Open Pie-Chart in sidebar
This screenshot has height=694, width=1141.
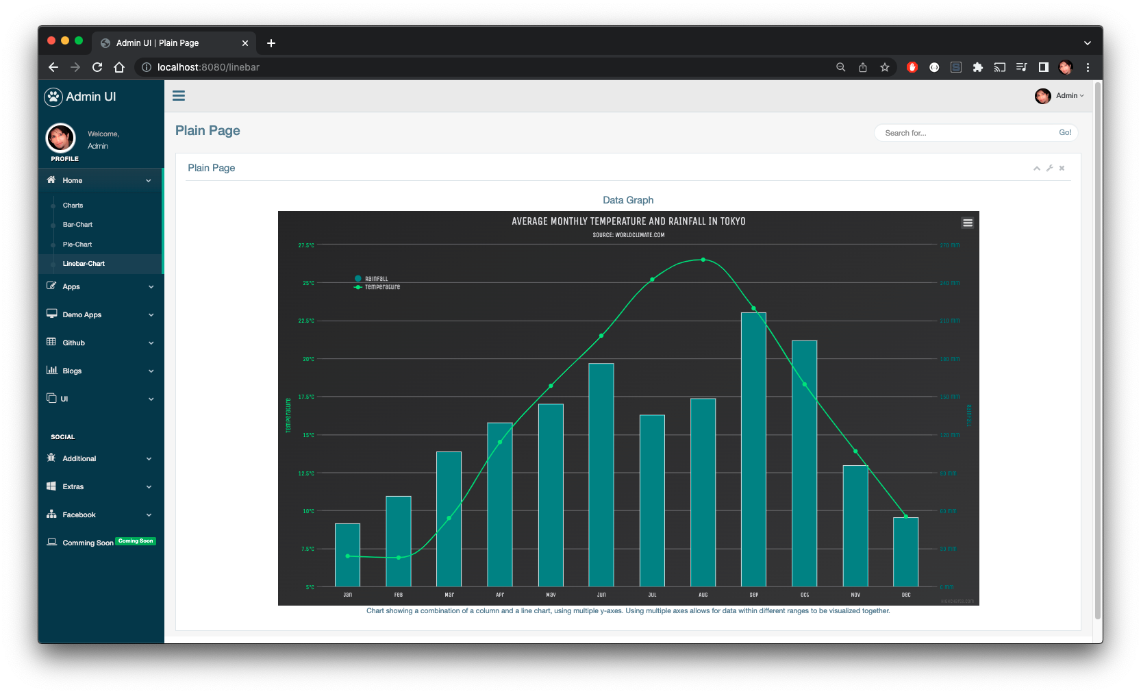[x=77, y=245]
